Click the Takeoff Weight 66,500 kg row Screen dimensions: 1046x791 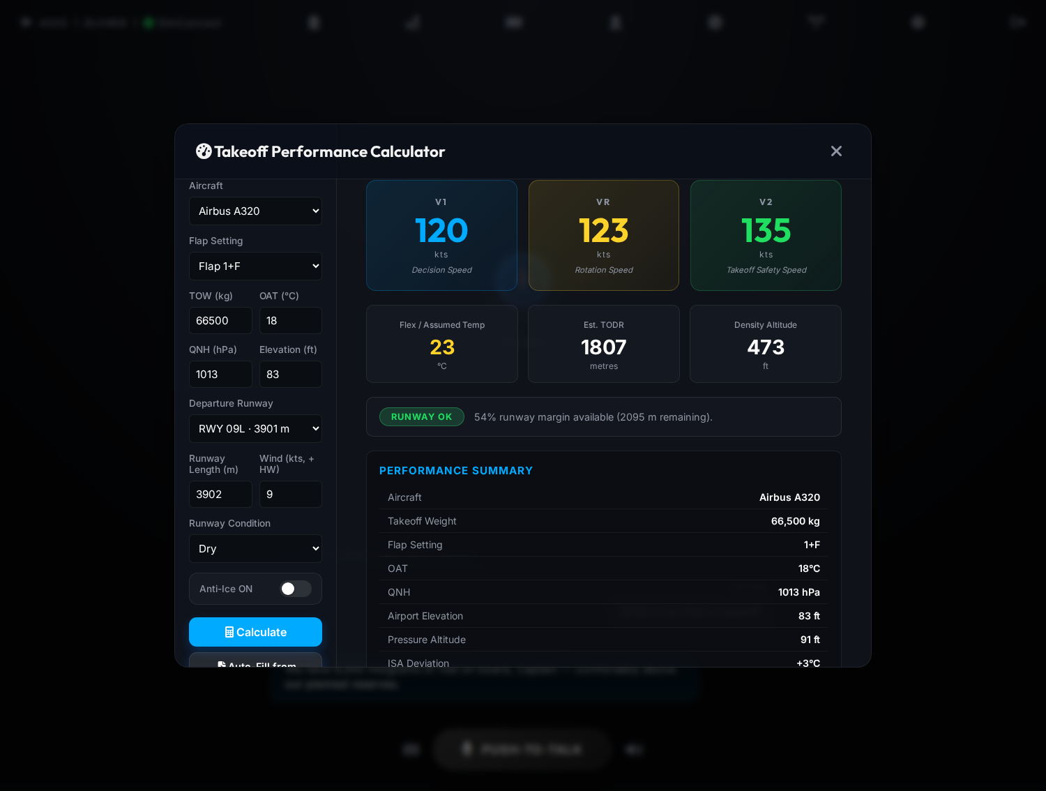coord(604,521)
